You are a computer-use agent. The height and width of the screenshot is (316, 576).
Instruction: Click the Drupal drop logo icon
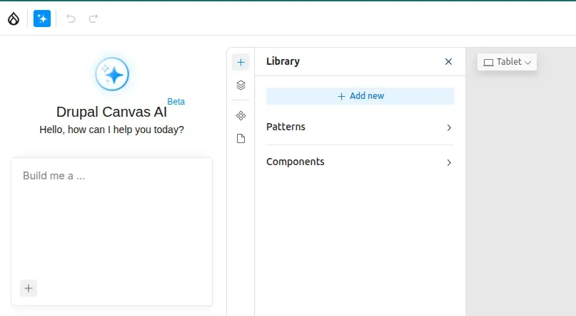pyautogui.click(x=14, y=19)
